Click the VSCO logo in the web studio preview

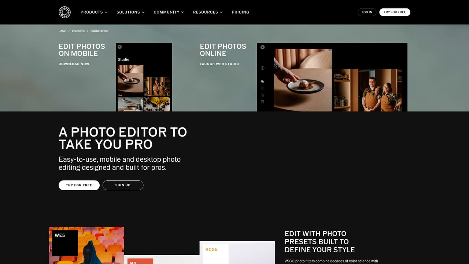point(262,47)
